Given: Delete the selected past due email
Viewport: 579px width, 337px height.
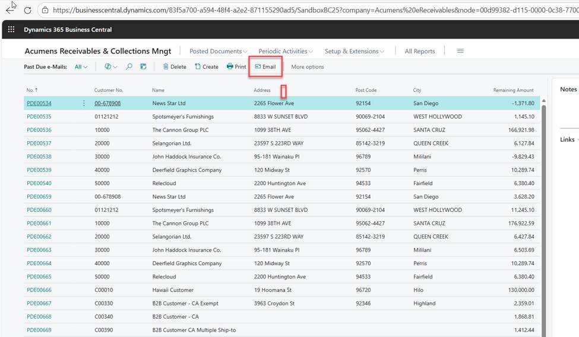Looking at the screenshot, I should [x=175, y=67].
